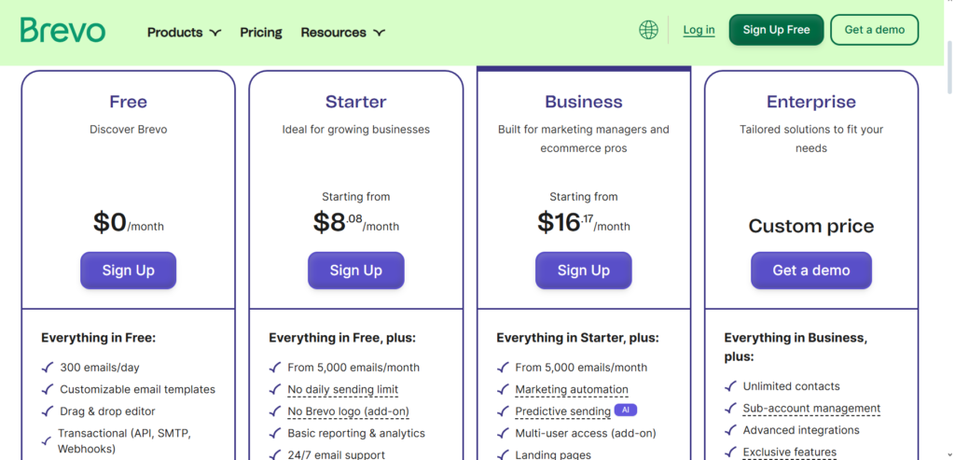Request an Enterprise plan demo
The image size is (955, 460).
pyautogui.click(x=811, y=271)
